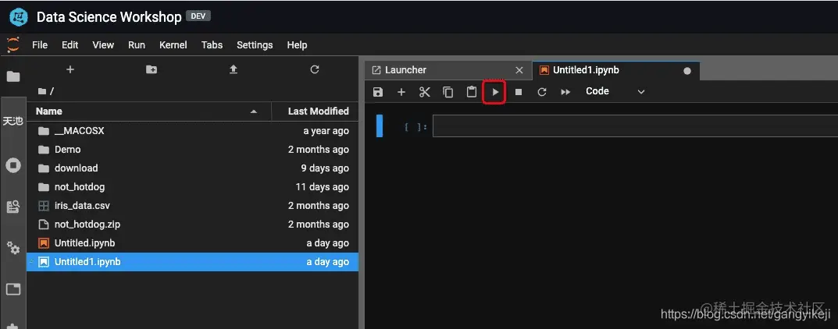838x329 pixels.
Task: Cut the selected cell with scissors icon
Action: click(425, 92)
